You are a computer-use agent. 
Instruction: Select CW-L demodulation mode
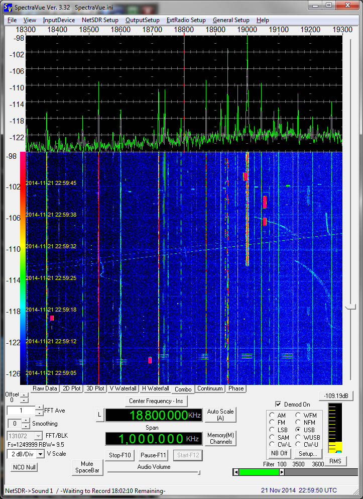(272, 444)
